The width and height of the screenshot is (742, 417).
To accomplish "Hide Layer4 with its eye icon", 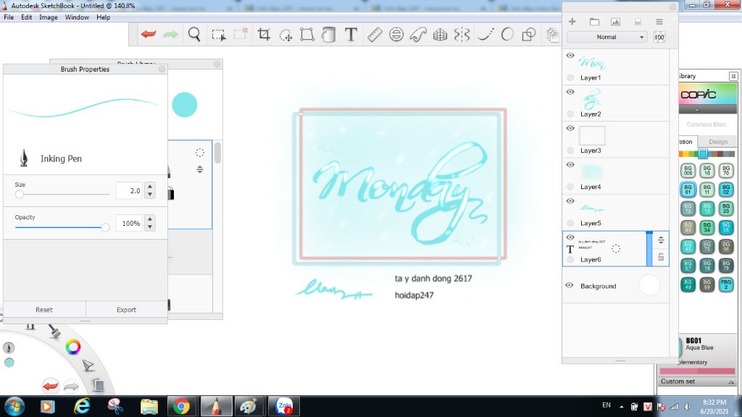I will [x=570, y=164].
